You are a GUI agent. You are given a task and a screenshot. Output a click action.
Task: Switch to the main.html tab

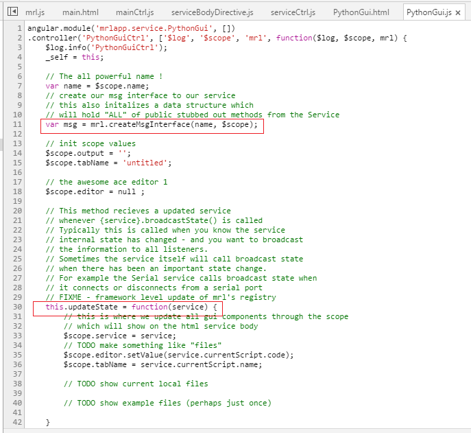click(x=80, y=12)
